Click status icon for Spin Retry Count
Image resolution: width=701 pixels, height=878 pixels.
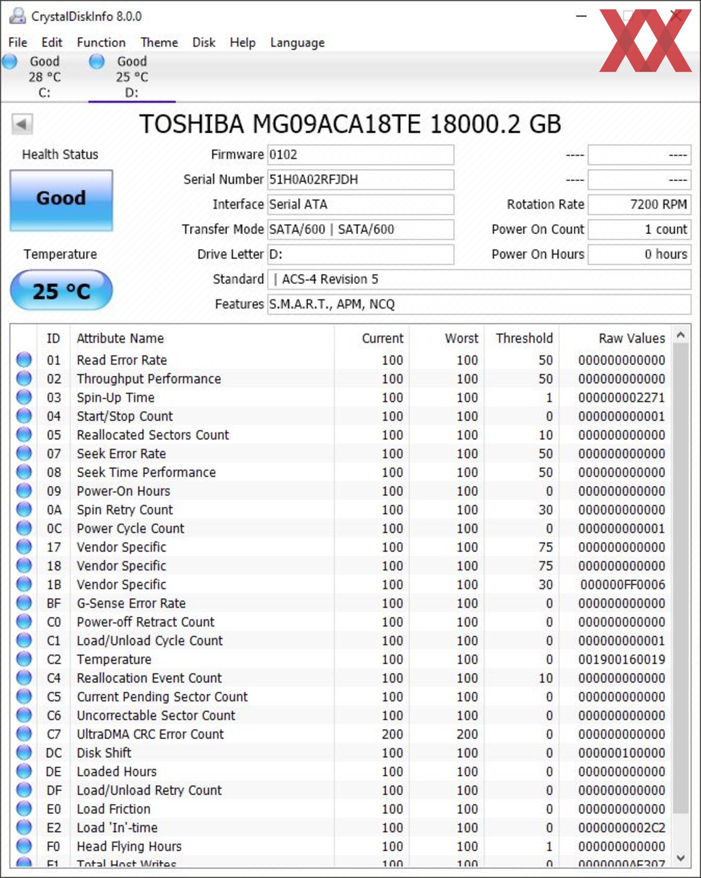pos(24,509)
